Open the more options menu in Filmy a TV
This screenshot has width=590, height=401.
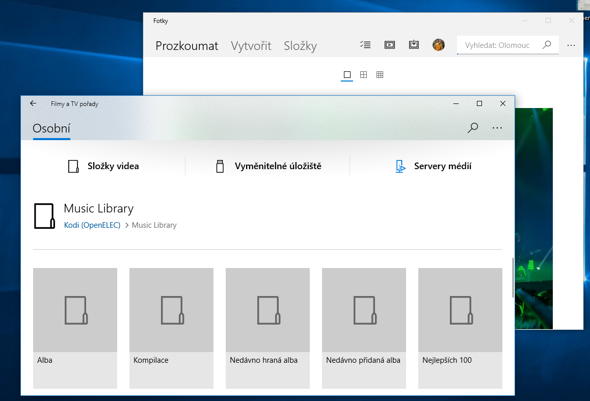[497, 128]
